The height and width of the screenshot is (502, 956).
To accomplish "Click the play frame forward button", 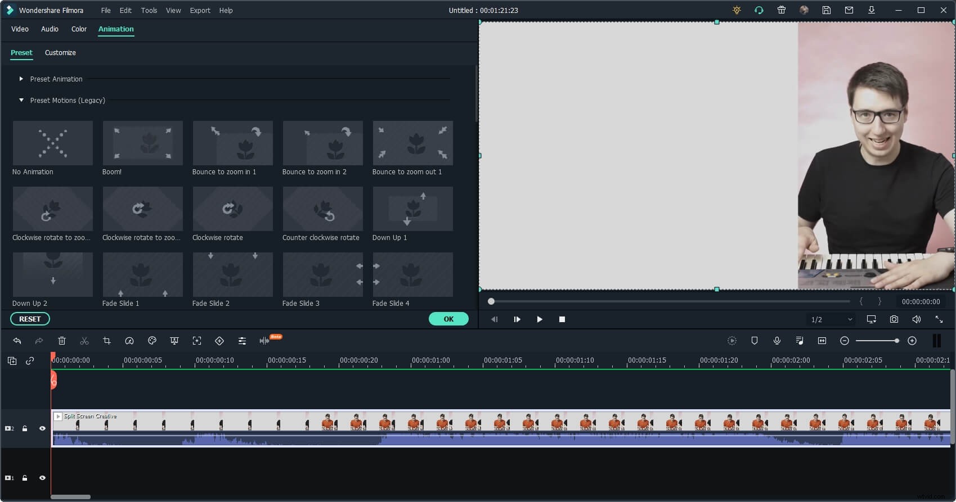I will point(517,319).
